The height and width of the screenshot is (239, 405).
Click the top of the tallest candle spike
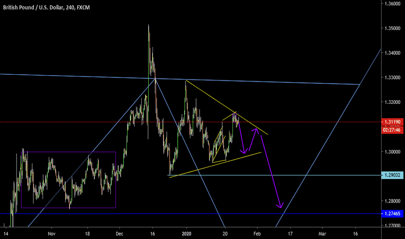(x=149, y=25)
